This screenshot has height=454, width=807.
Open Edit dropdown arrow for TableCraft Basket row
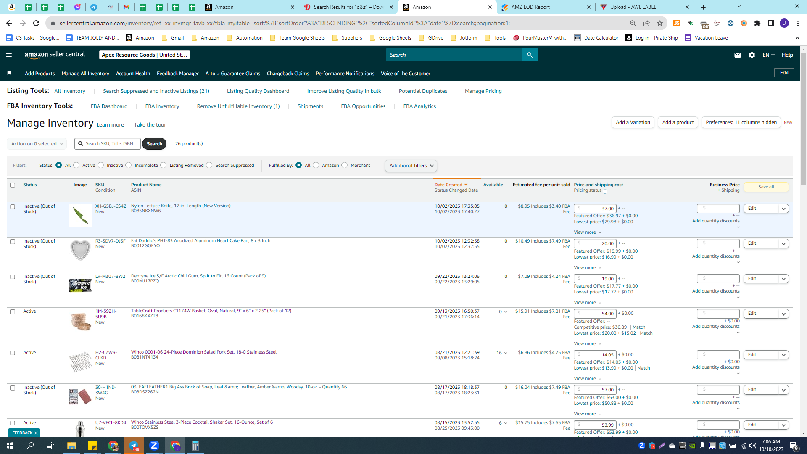click(x=783, y=314)
